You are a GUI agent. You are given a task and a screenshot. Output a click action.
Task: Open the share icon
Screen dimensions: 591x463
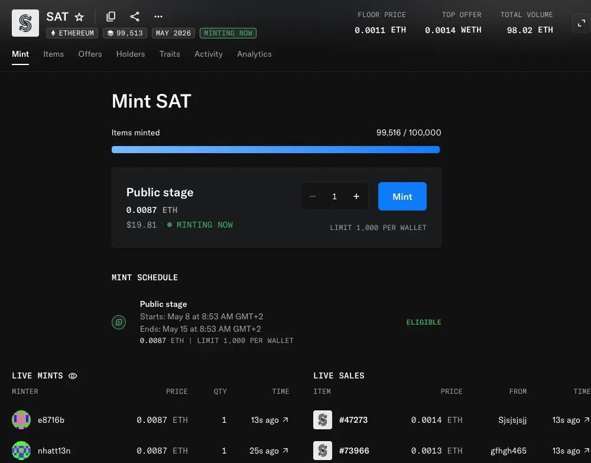pos(135,16)
